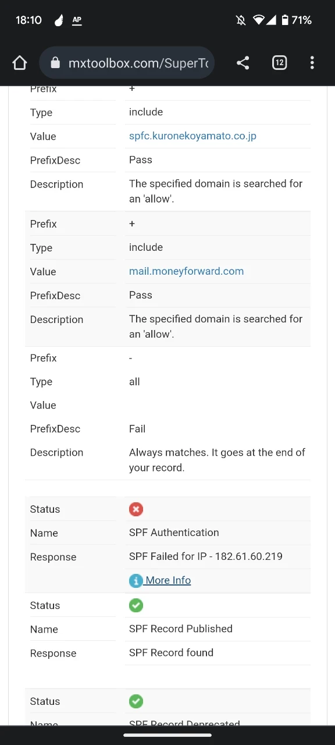
Task: Open the spfc.kuronekoyamato.co.jp link
Action: [193, 136]
